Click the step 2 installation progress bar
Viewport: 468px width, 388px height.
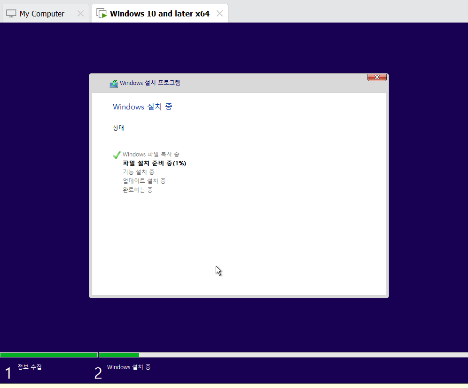click(x=283, y=355)
